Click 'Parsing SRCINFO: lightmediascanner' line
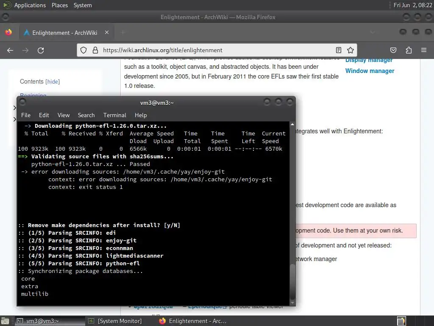The height and width of the screenshot is (326, 434). point(91,256)
